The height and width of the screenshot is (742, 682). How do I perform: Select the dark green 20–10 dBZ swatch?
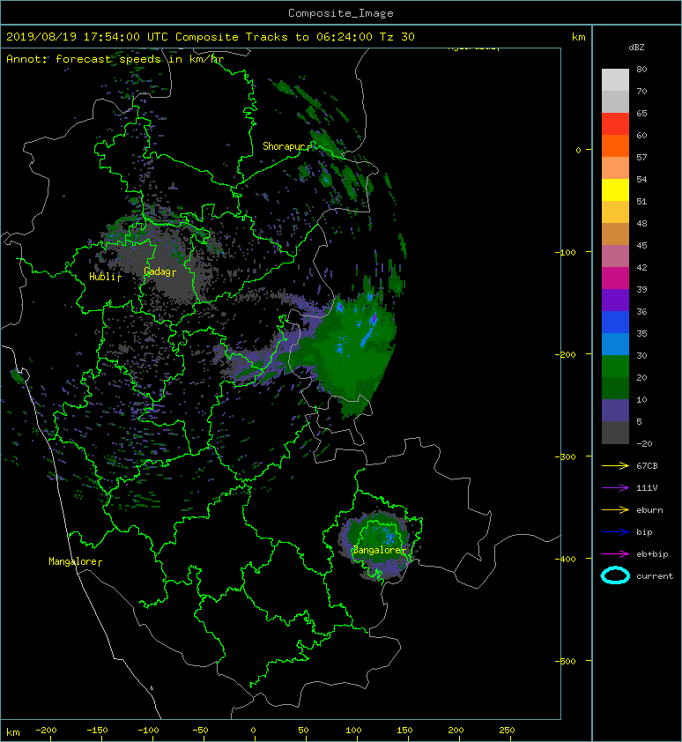click(615, 388)
